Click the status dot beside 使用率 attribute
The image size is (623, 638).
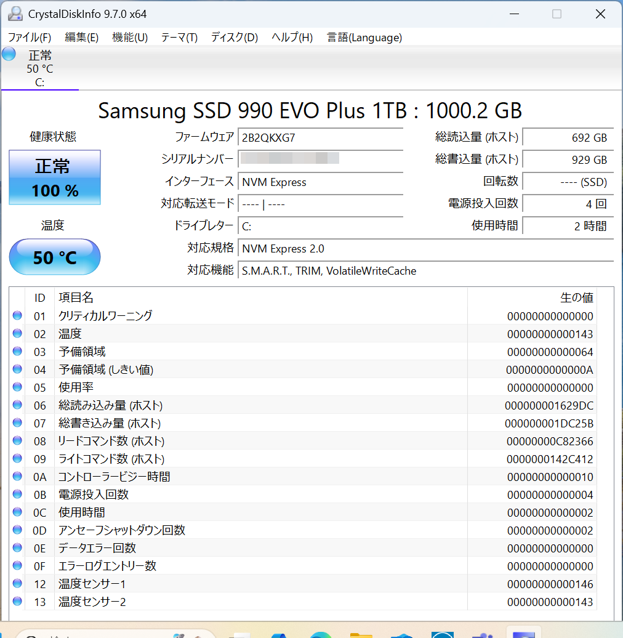[x=18, y=387]
